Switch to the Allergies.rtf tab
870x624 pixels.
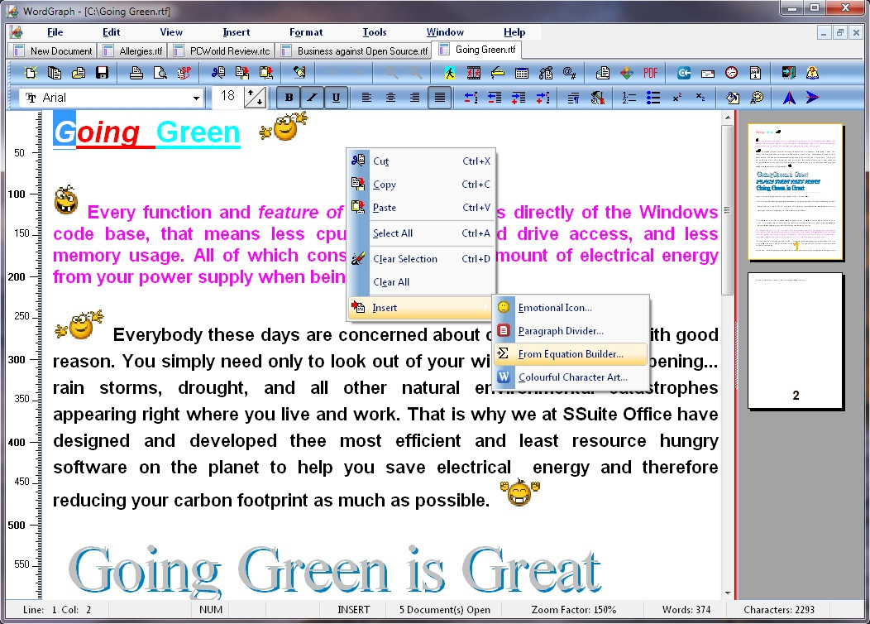134,51
